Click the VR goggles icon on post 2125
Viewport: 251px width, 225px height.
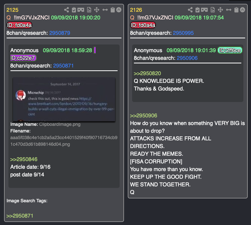81,10
